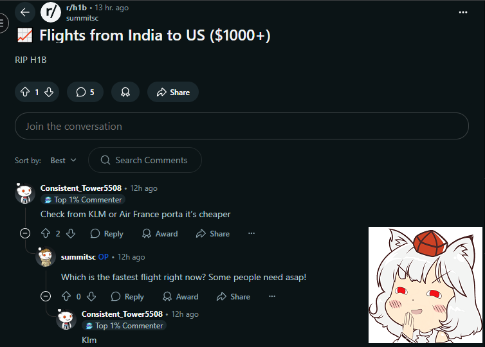
Task: Open the post's comments via bubble icon
Action: tap(85, 92)
